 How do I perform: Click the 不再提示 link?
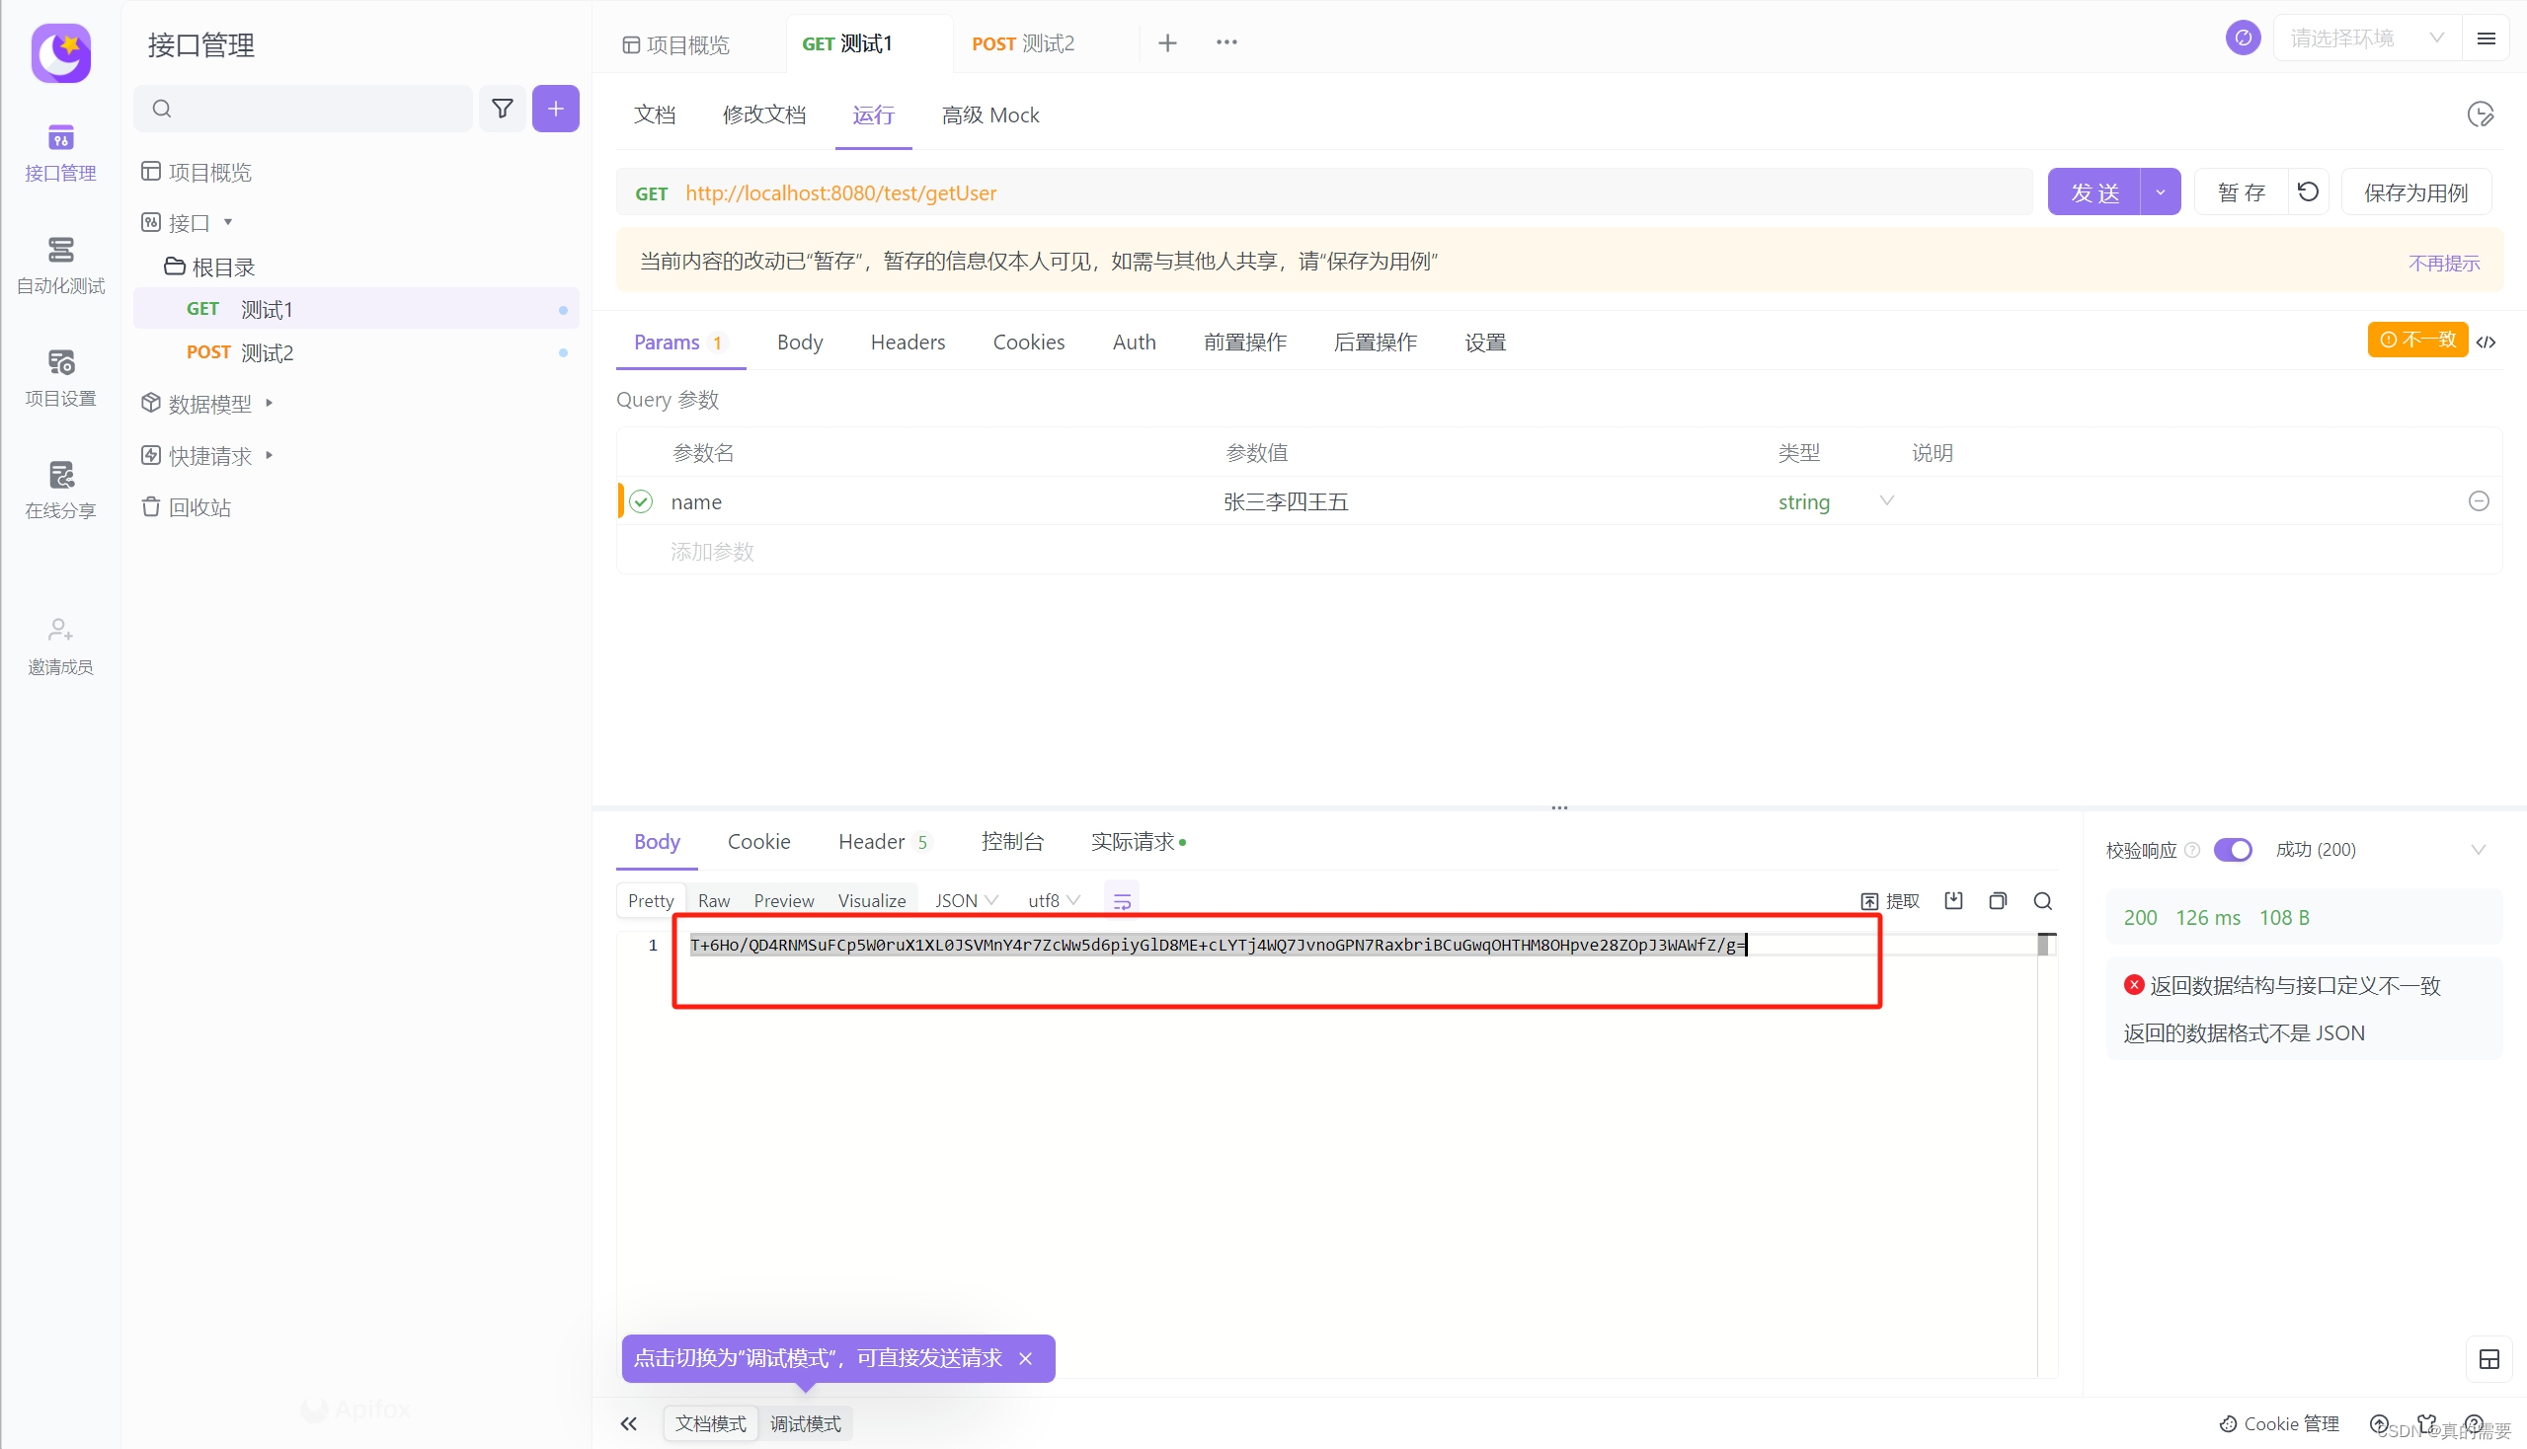tap(2443, 262)
